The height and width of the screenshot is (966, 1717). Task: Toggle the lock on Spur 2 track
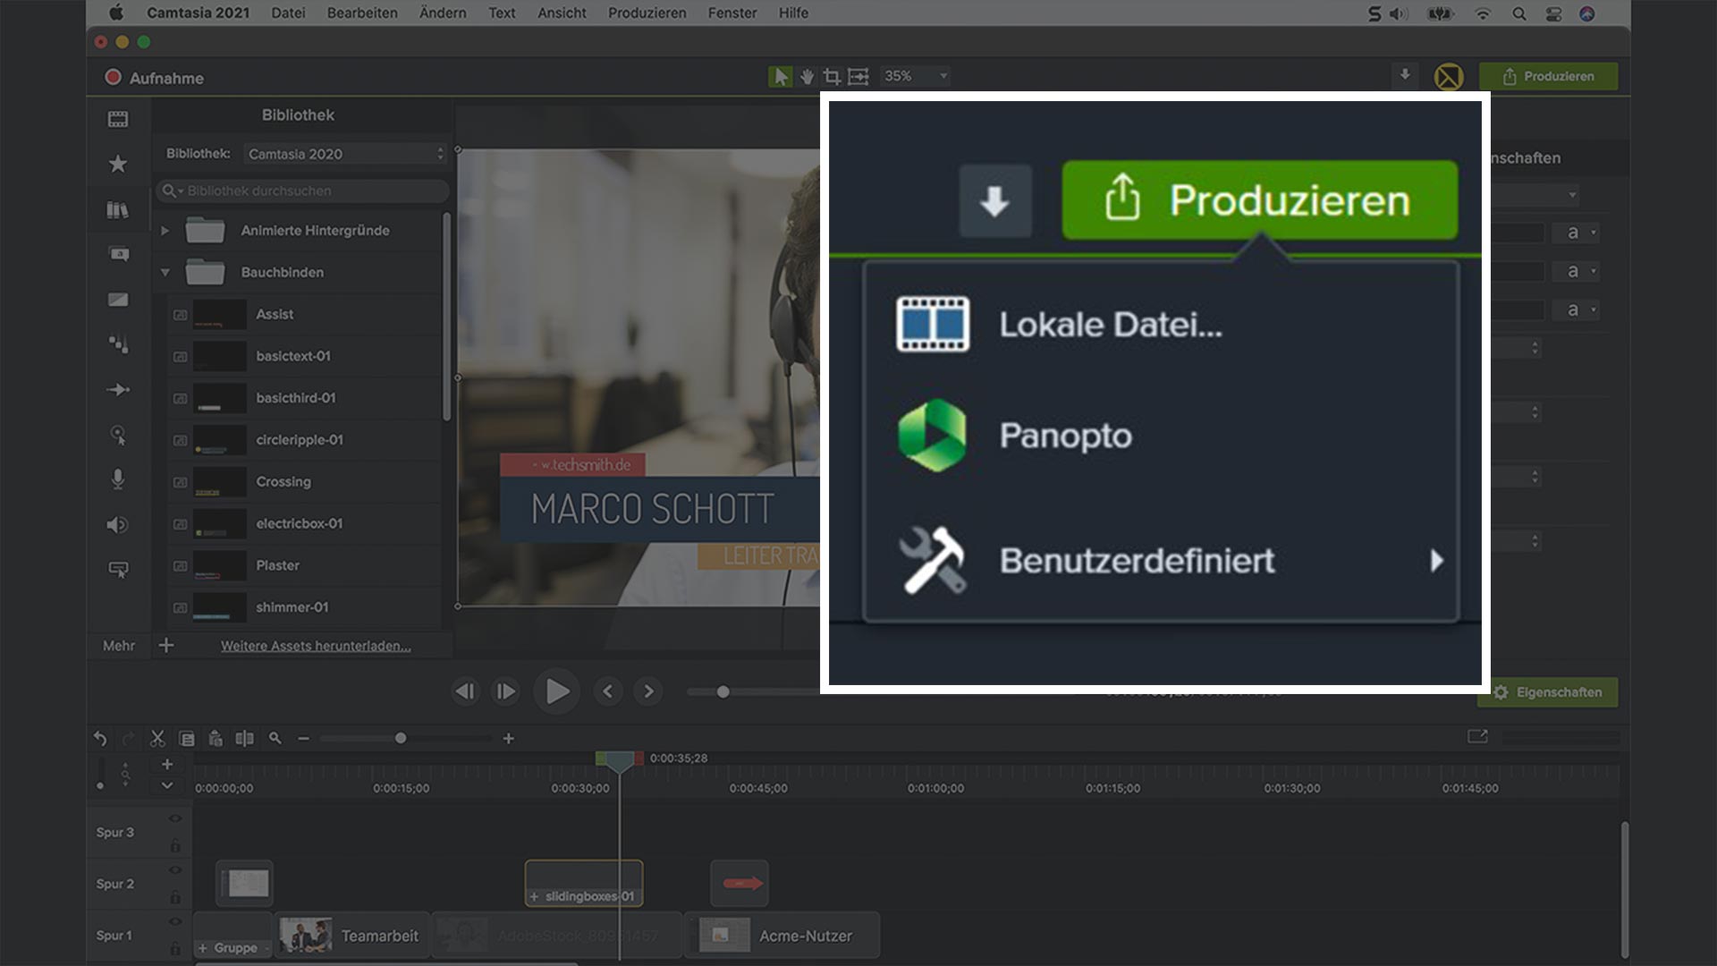pyautogui.click(x=175, y=897)
